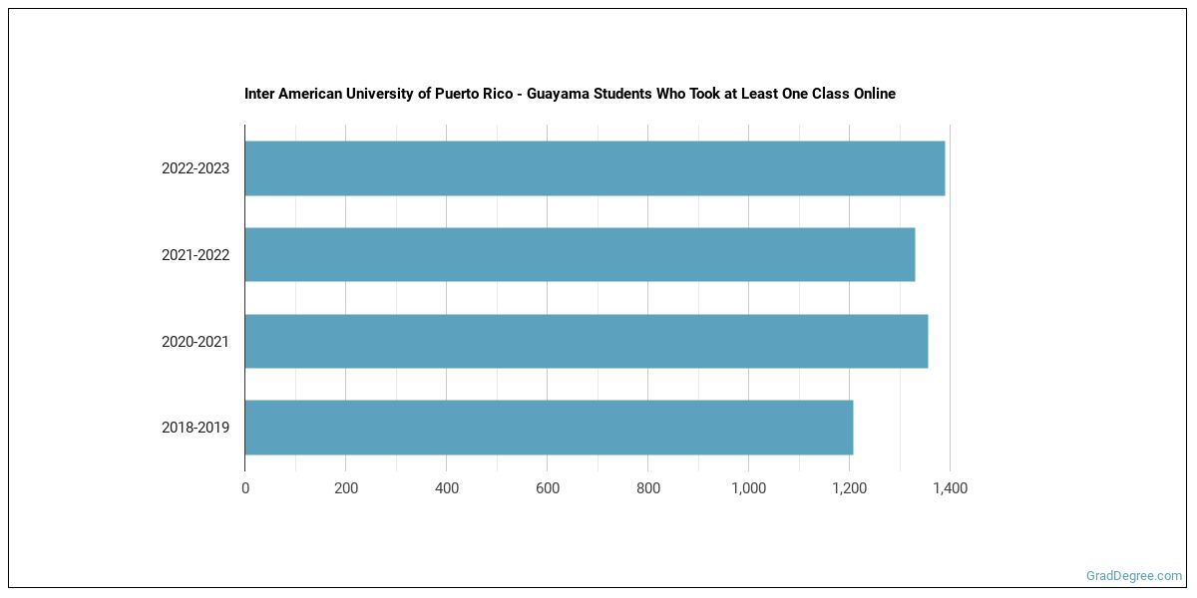Image resolution: width=1197 pixels, height=598 pixels.
Task: Click the 200 tick label
Action: [x=346, y=488]
